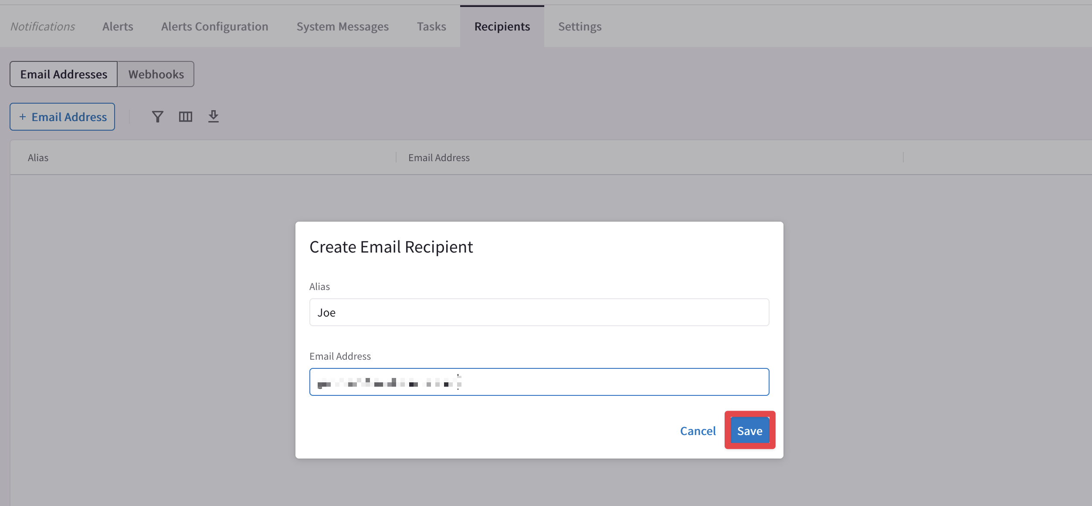1092x506 pixels.
Task: Show the Email Addresses list
Action: pyautogui.click(x=64, y=74)
